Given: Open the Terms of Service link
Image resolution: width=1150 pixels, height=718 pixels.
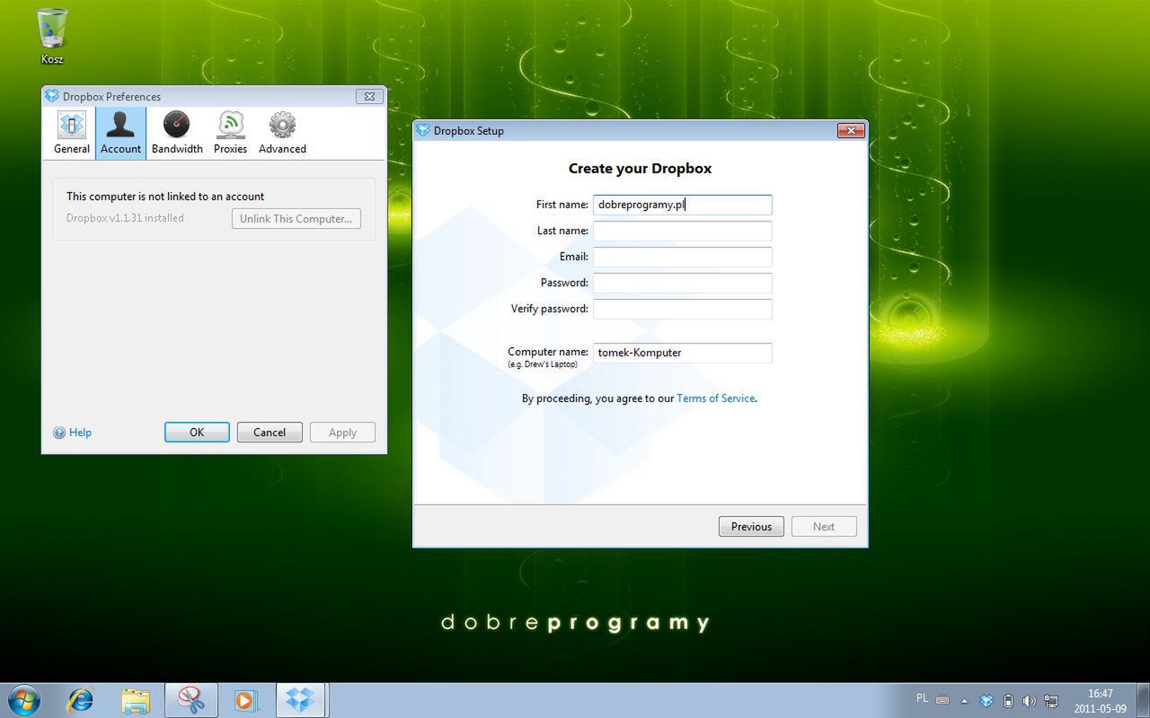Looking at the screenshot, I should 716,398.
